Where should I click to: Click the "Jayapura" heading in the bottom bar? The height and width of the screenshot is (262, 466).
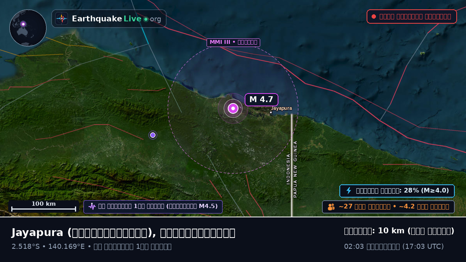(37, 233)
